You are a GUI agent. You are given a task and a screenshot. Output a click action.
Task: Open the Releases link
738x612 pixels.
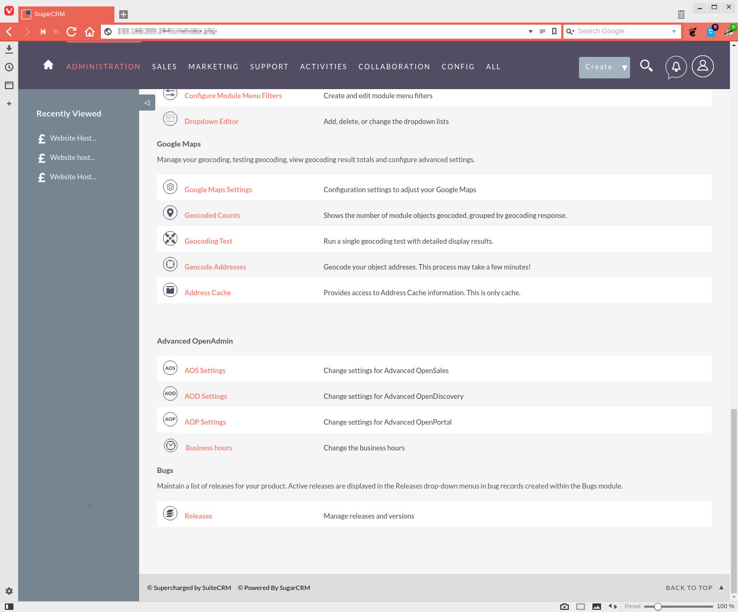click(198, 516)
